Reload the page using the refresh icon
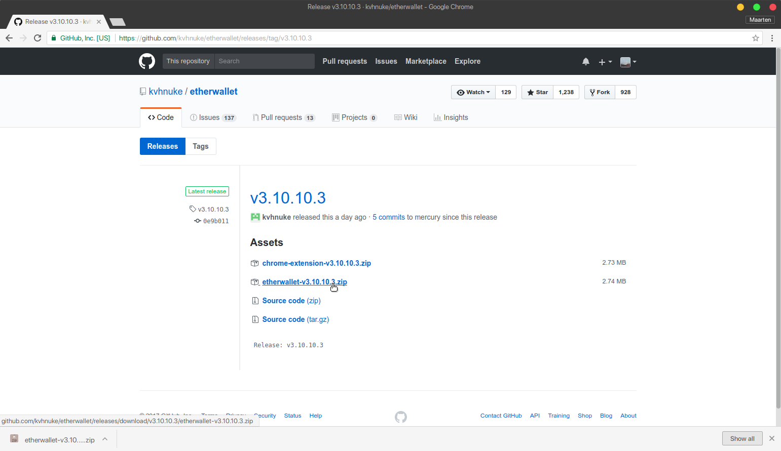781x451 pixels. 38,38
